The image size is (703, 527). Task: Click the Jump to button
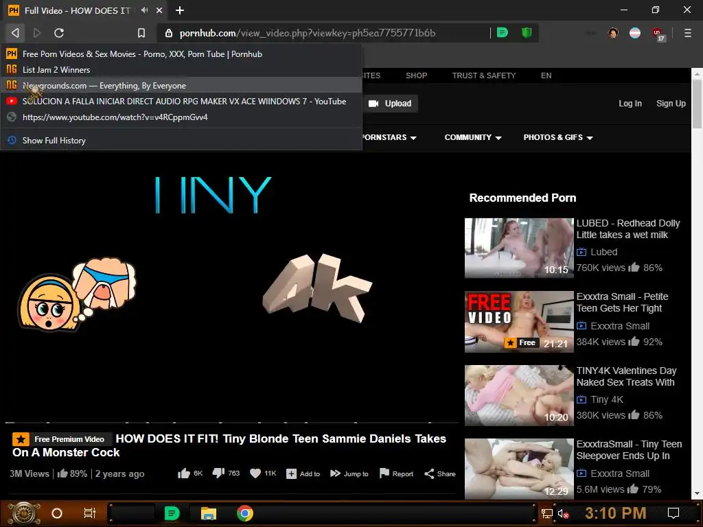click(x=349, y=473)
